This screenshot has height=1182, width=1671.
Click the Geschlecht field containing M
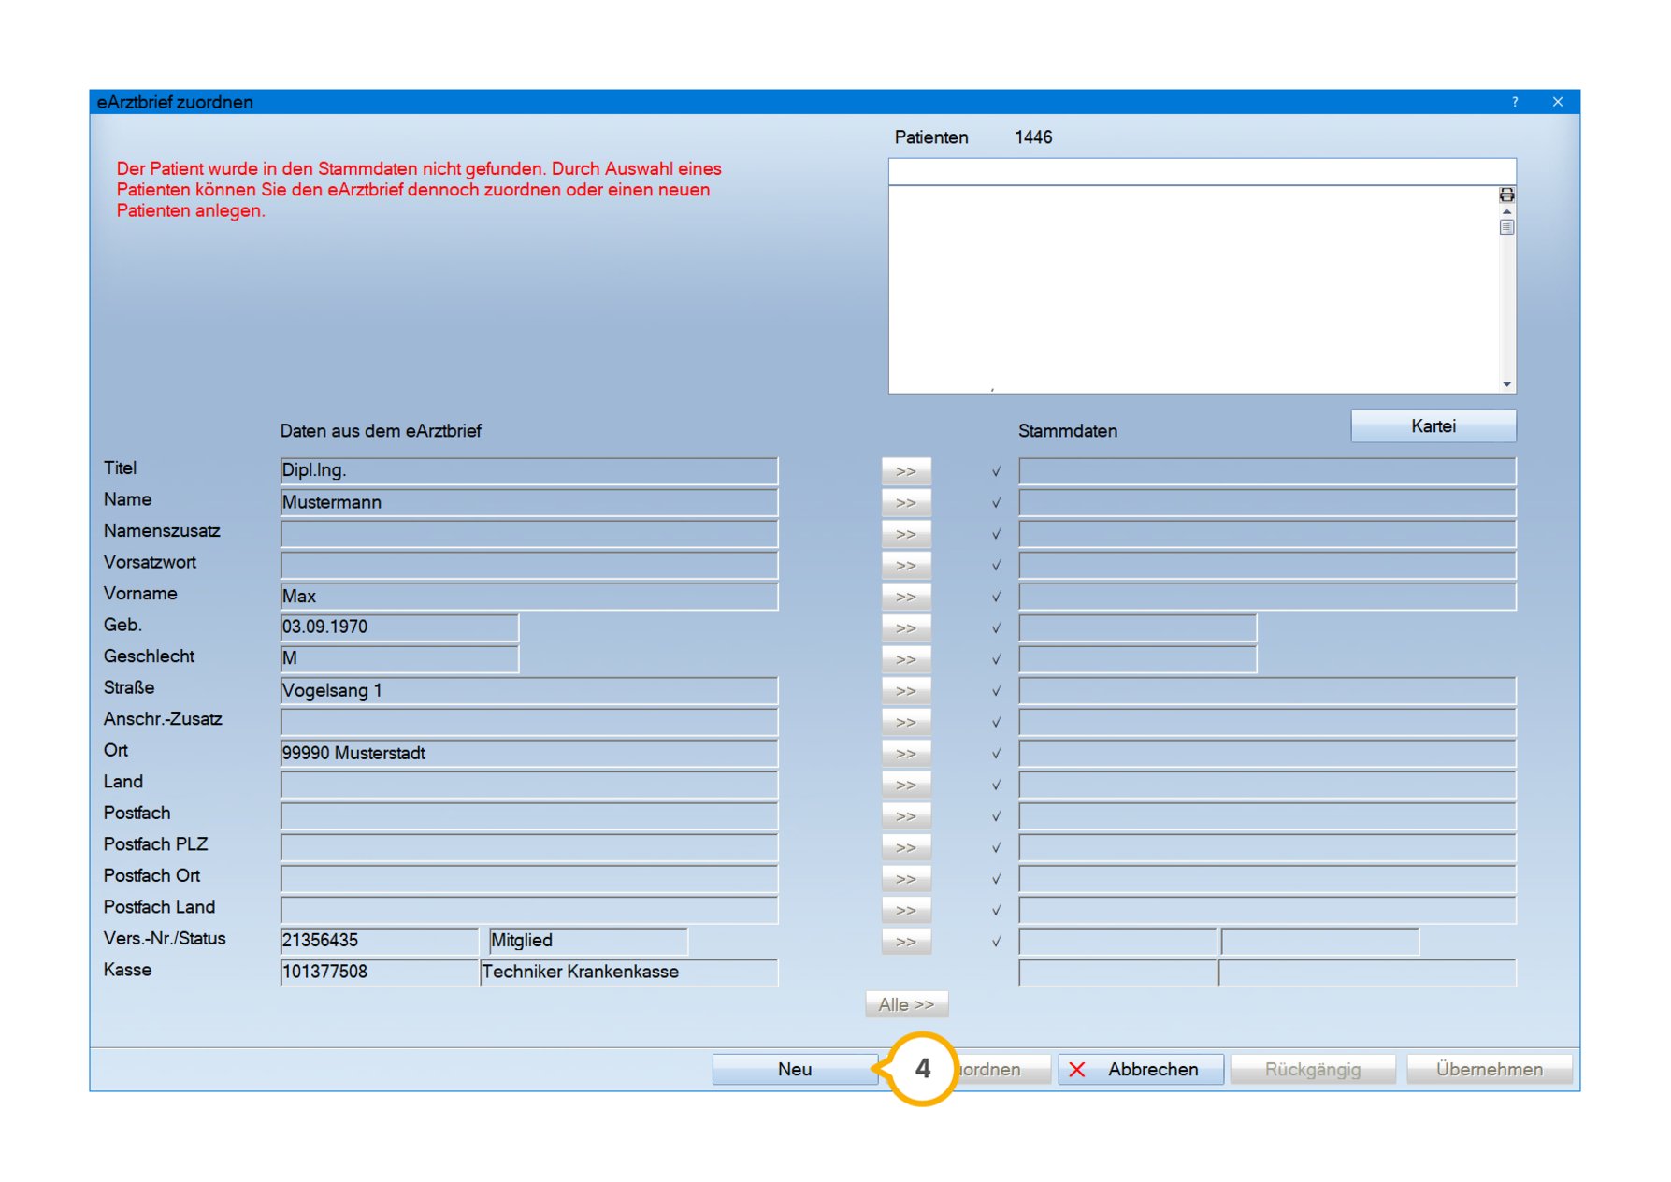point(399,659)
